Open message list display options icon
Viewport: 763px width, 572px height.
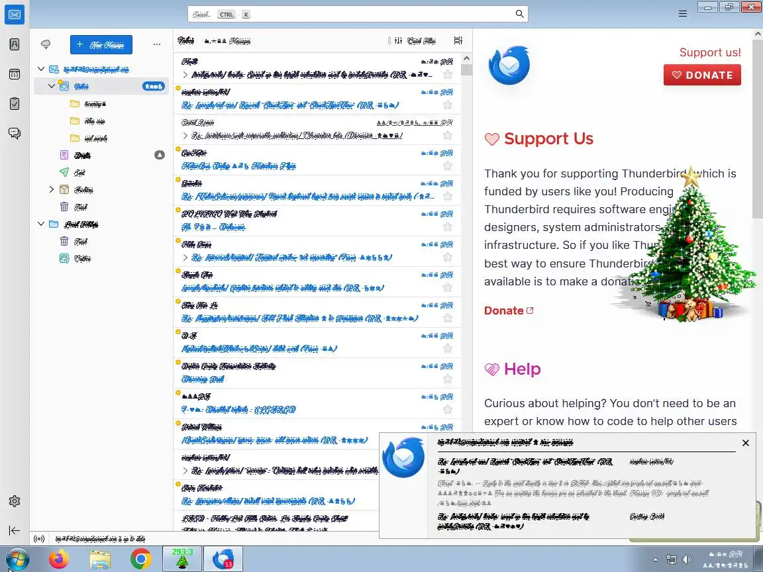(x=458, y=40)
